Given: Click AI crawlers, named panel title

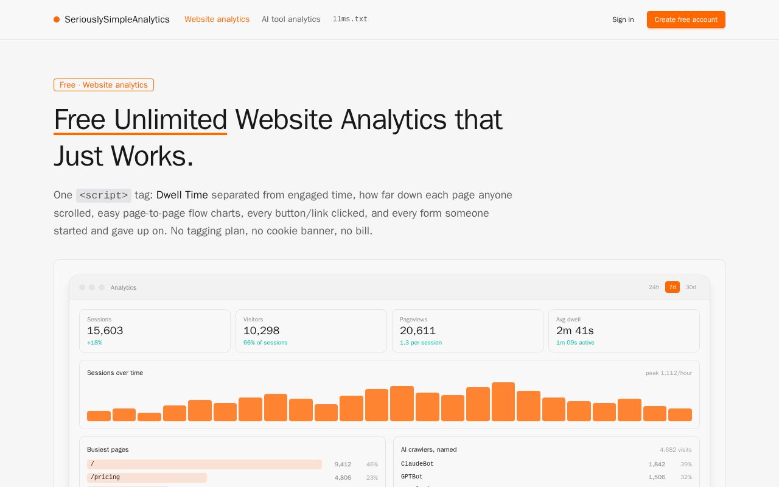Looking at the screenshot, I should (x=428, y=449).
